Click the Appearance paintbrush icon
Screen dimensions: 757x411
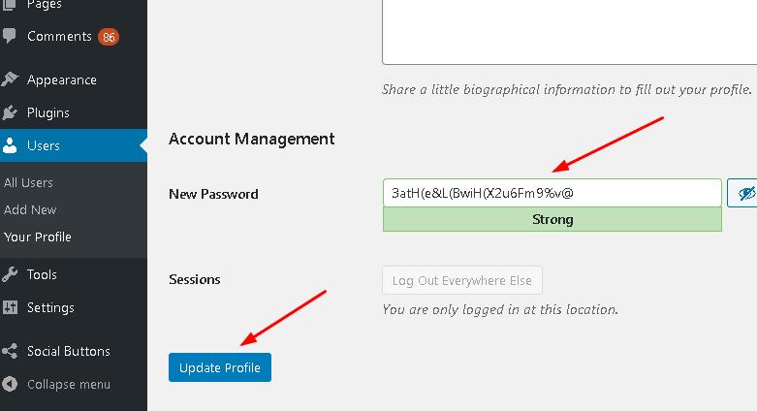11,79
